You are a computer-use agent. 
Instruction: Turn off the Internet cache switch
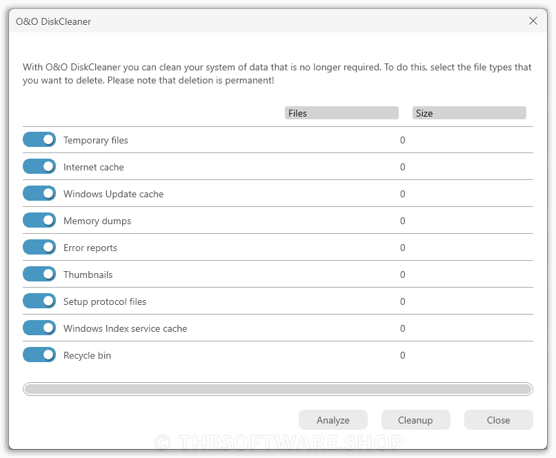coord(39,167)
